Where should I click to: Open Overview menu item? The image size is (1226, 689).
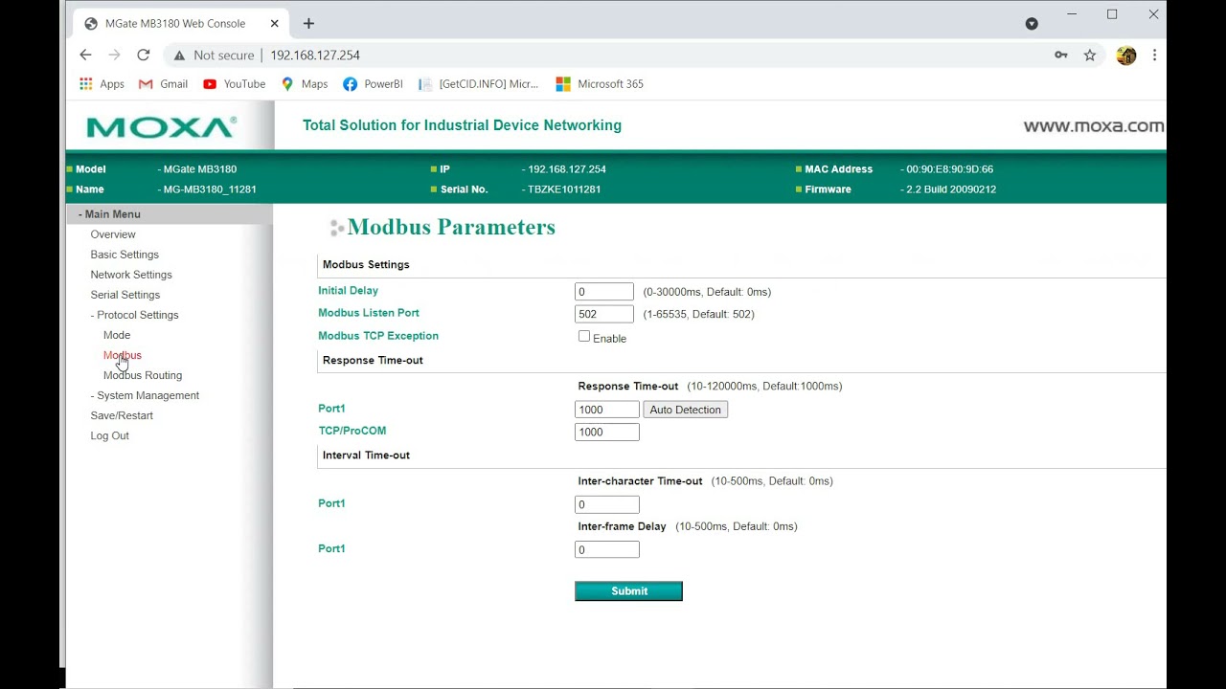pyautogui.click(x=113, y=234)
